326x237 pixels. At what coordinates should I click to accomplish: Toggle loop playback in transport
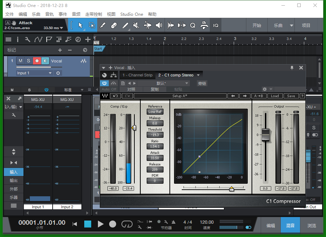coord(126,224)
